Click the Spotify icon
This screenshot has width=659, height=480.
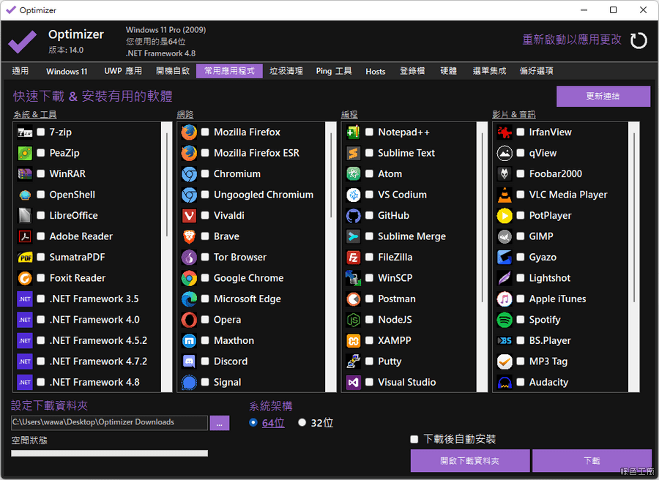[504, 320]
